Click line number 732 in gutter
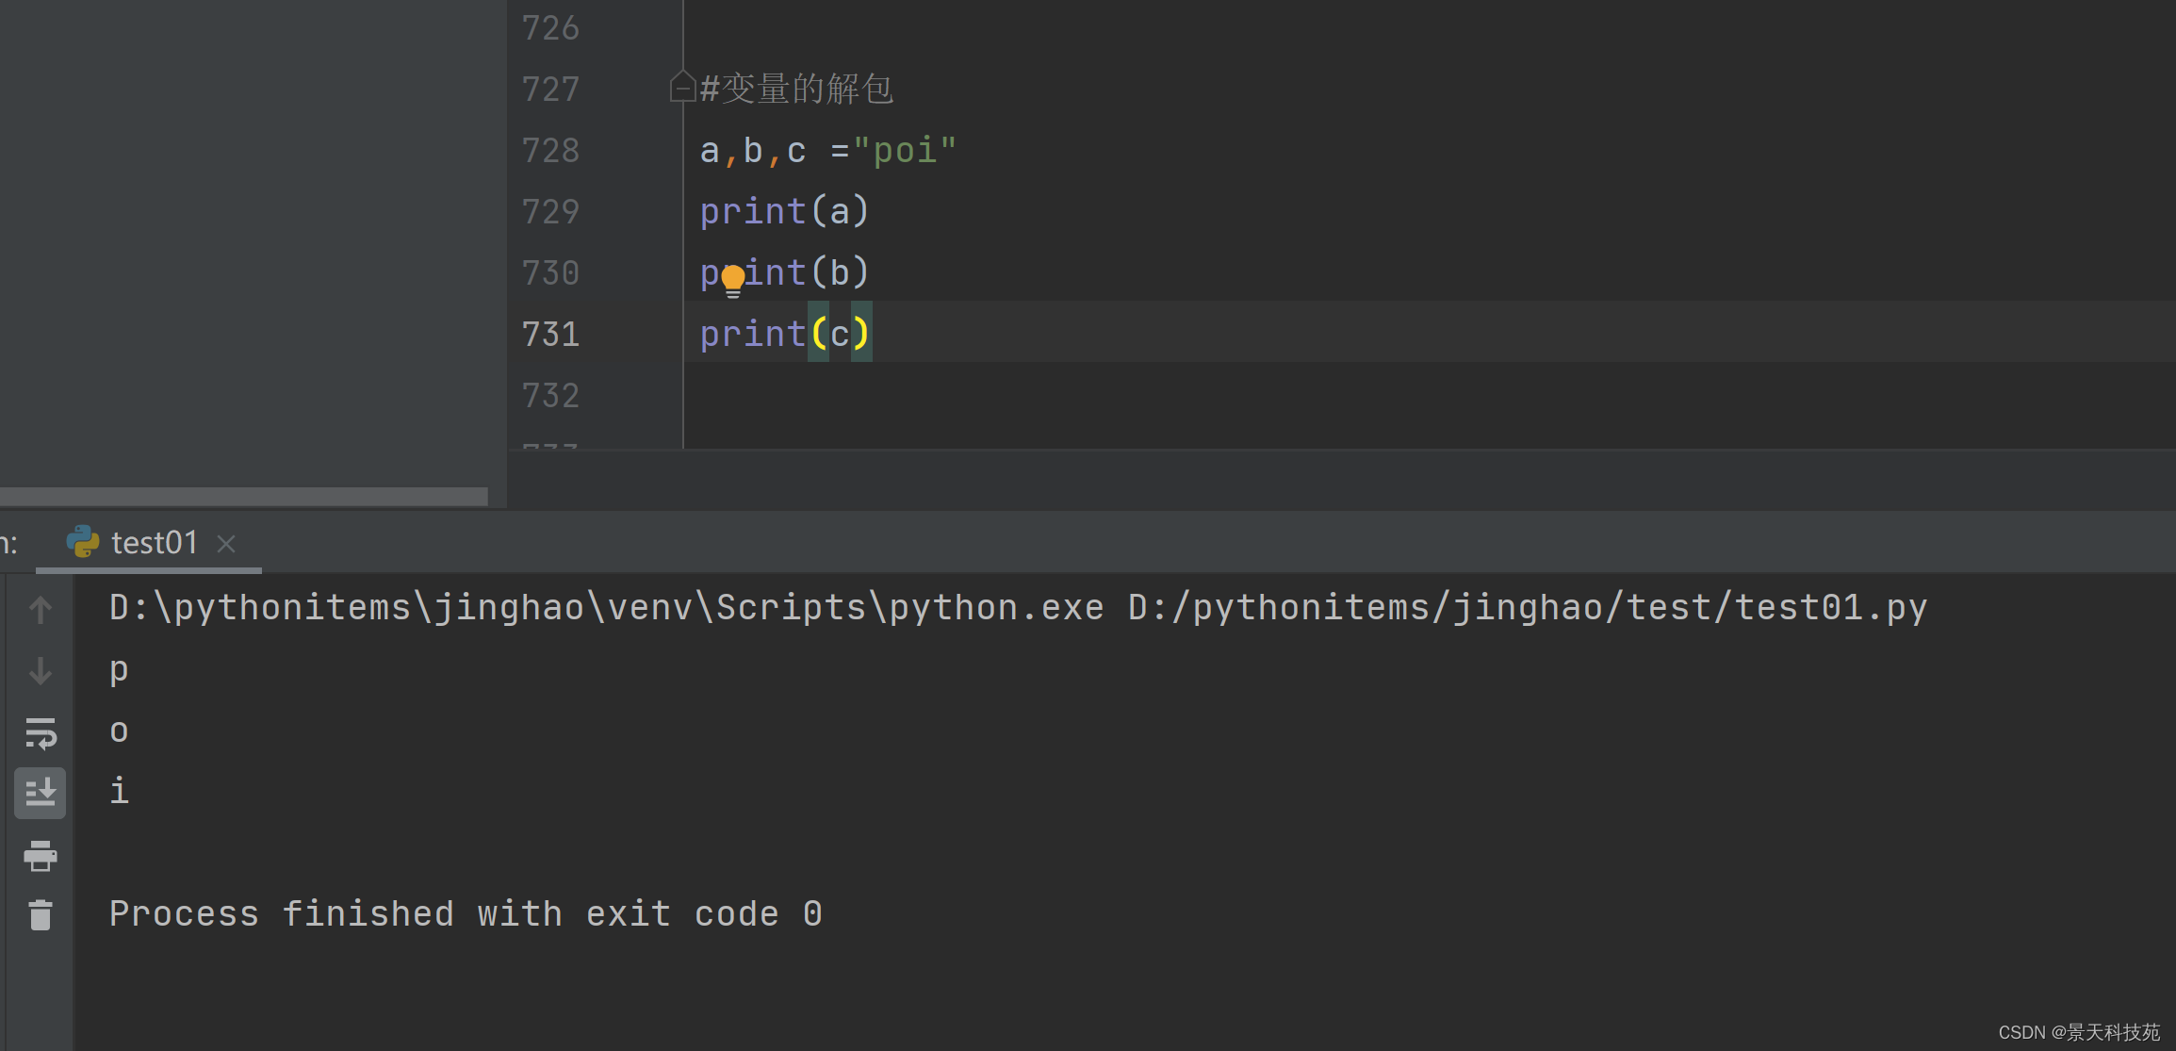This screenshot has height=1051, width=2176. (550, 396)
